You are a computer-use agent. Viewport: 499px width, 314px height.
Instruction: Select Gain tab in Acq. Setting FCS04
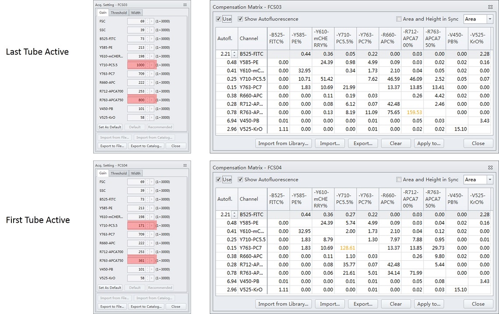tap(103, 173)
